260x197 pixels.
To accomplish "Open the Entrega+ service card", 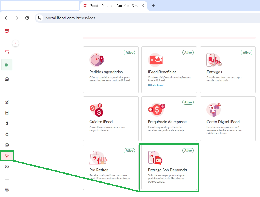I will [x=228, y=70].
